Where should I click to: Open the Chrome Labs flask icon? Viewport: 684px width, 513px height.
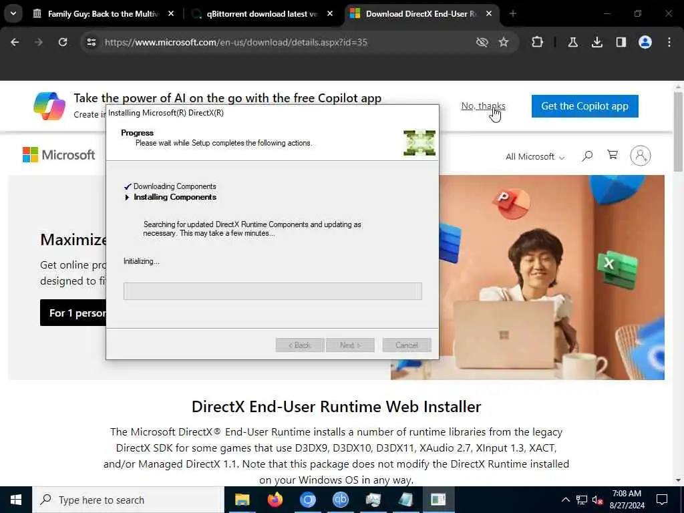pyautogui.click(x=572, y=42)
